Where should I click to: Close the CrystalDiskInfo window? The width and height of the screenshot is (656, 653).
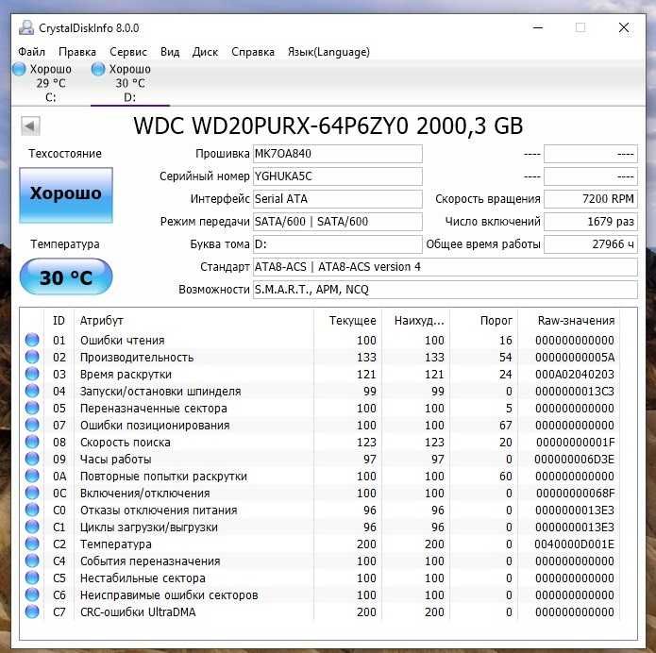[624, 27]
